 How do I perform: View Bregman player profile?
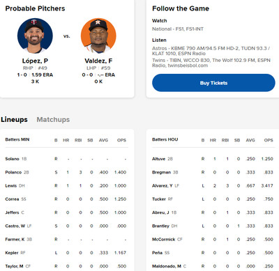coord(161,172)
